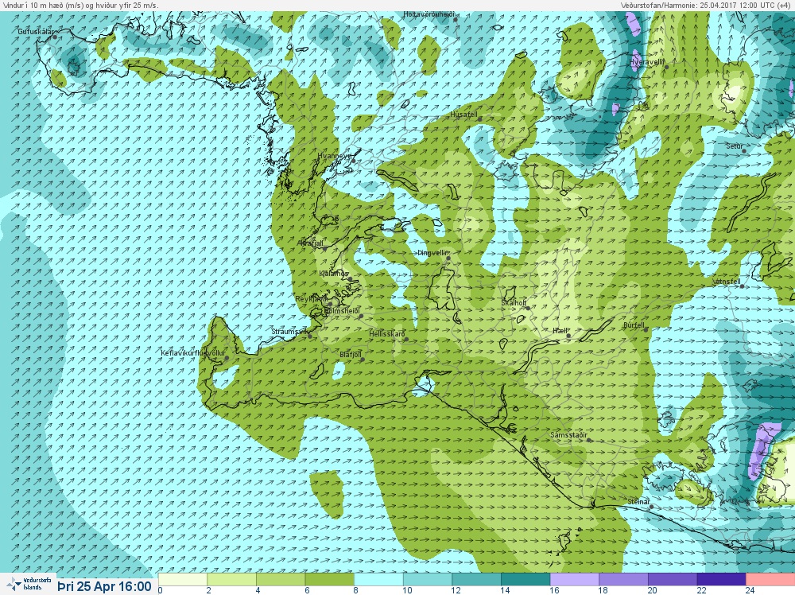Click the Holtavörðuheiði station label
Image resolution: width=795 pixels, height=595 pixels.
pyautogui.click(x=429, y=14)
